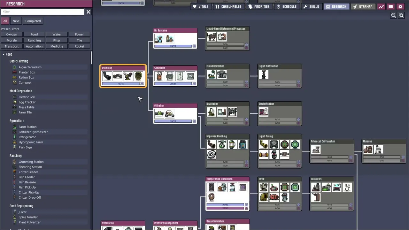Toggle the Food preset filter button
The height and width of the screenshot is (230, 409).
[x=34, y=34]
